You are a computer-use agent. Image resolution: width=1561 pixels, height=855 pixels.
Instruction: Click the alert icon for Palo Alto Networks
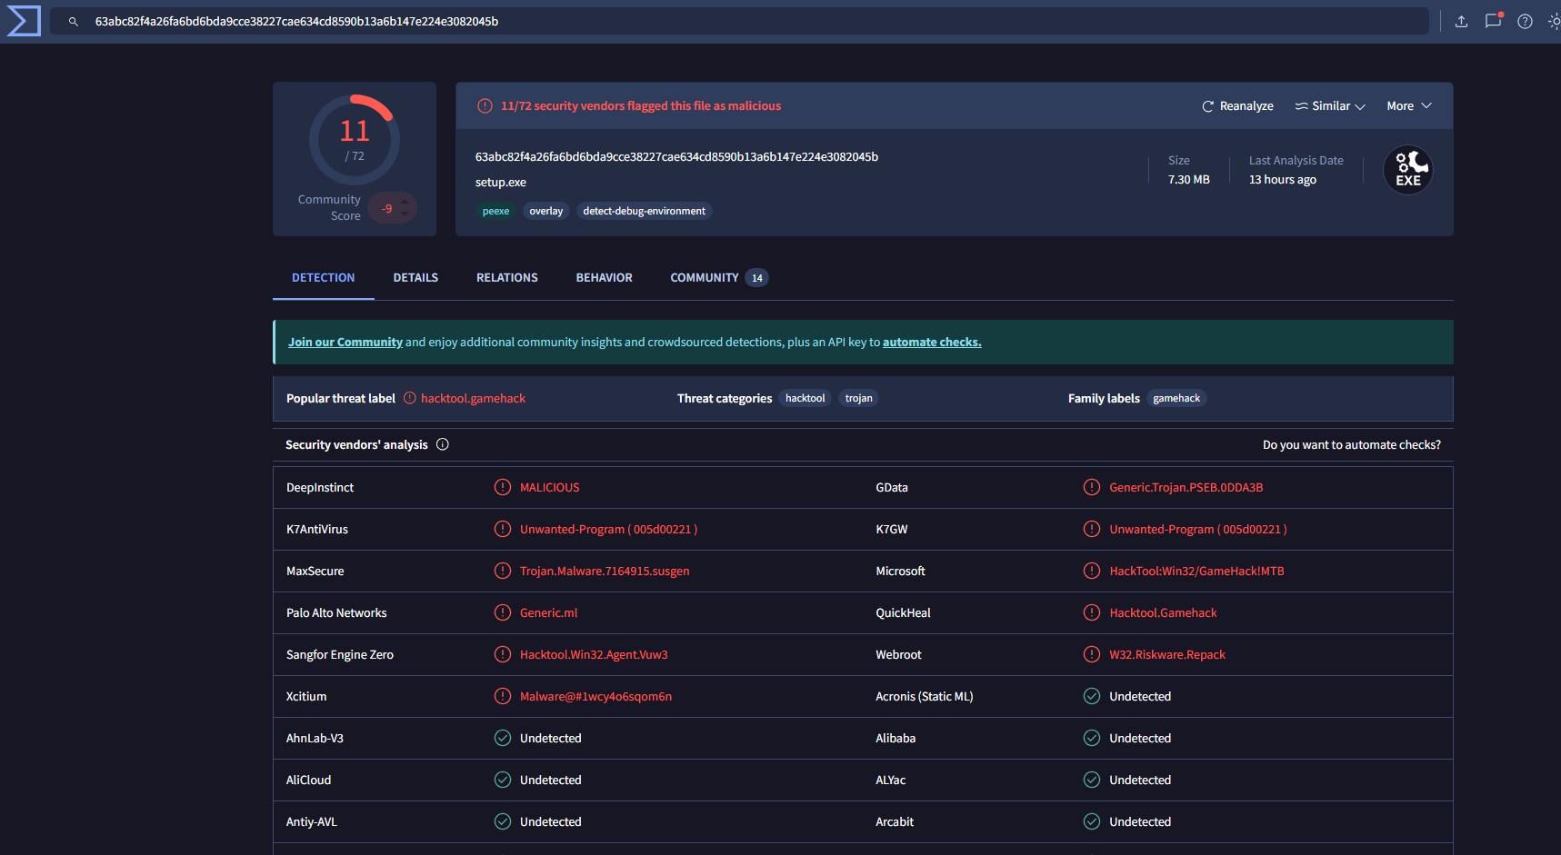coord(503,612)
